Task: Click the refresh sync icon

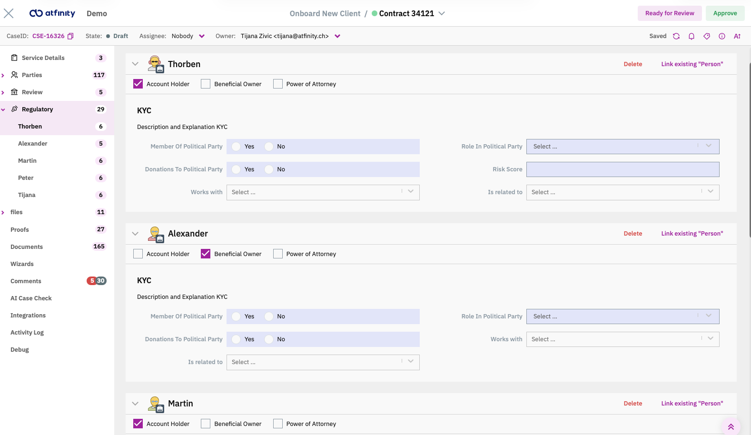Action: pyautogui.click(x=676, y=36)
